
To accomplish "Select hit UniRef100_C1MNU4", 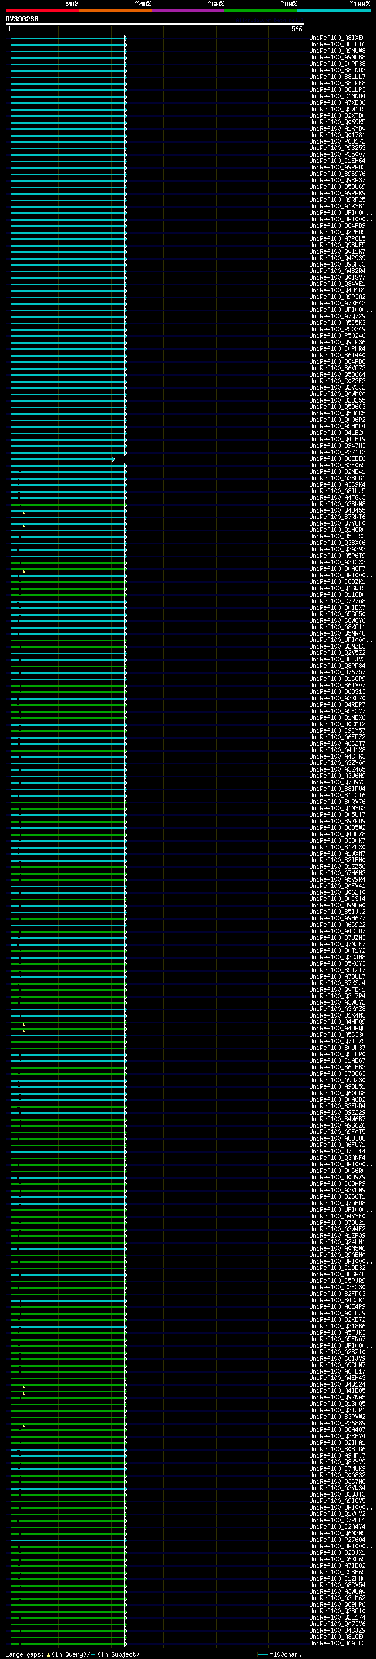I will click(x=337, y=96).
